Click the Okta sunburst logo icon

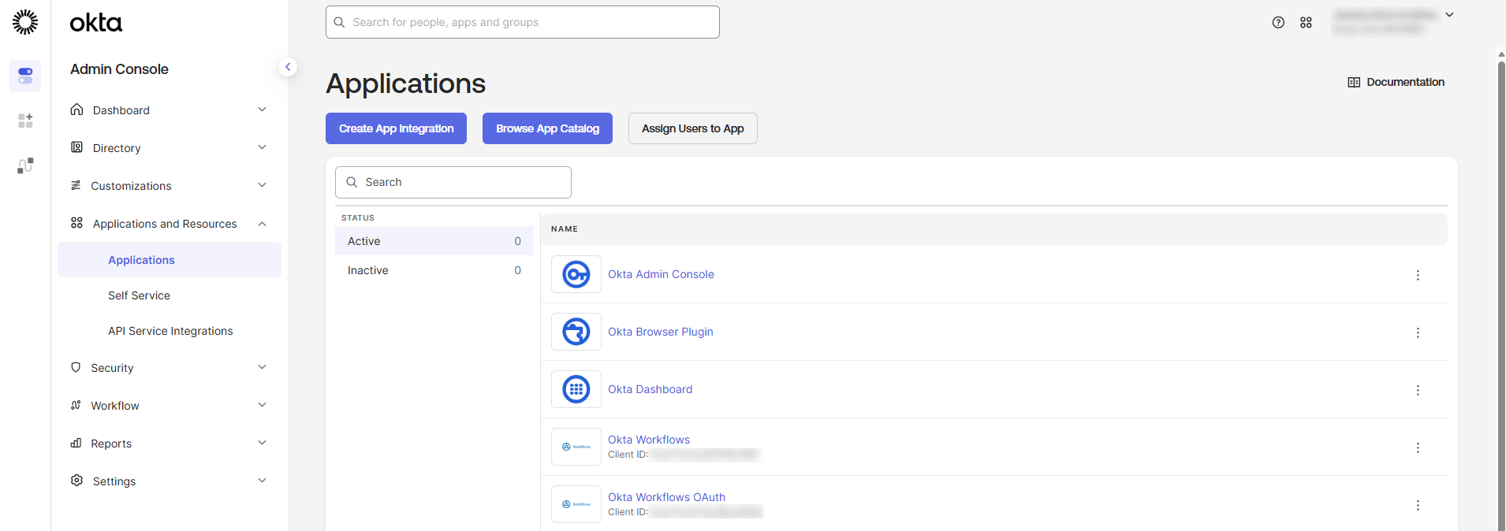[x=25, y=22]
